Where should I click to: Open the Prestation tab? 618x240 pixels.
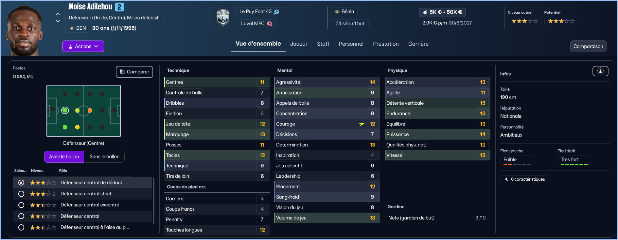[x=386, y=44]
